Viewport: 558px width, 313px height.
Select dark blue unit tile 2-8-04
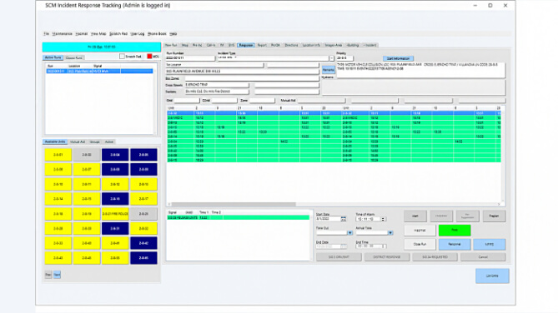(x=115, y=155)
